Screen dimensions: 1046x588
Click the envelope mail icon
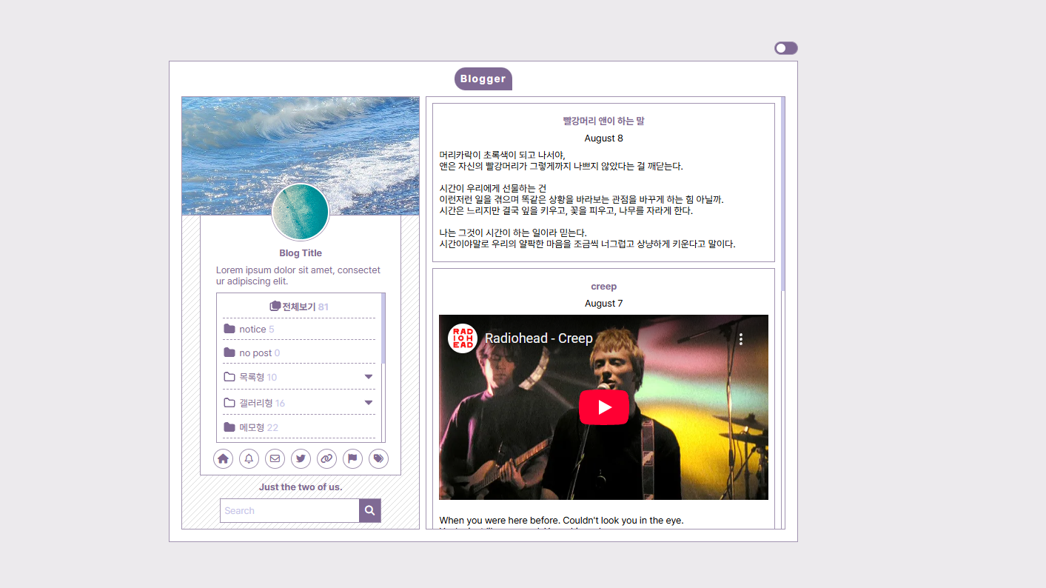coord(275,458)
